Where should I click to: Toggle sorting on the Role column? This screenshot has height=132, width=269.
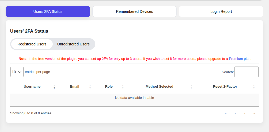123,87
